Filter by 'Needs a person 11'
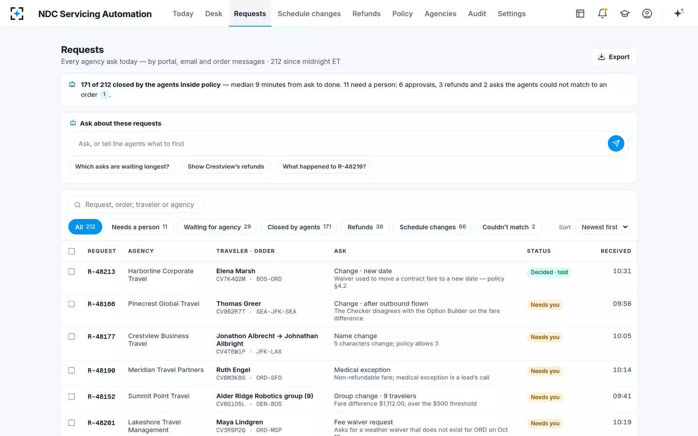This screenshot has height=436, width=698. [140, 227]
